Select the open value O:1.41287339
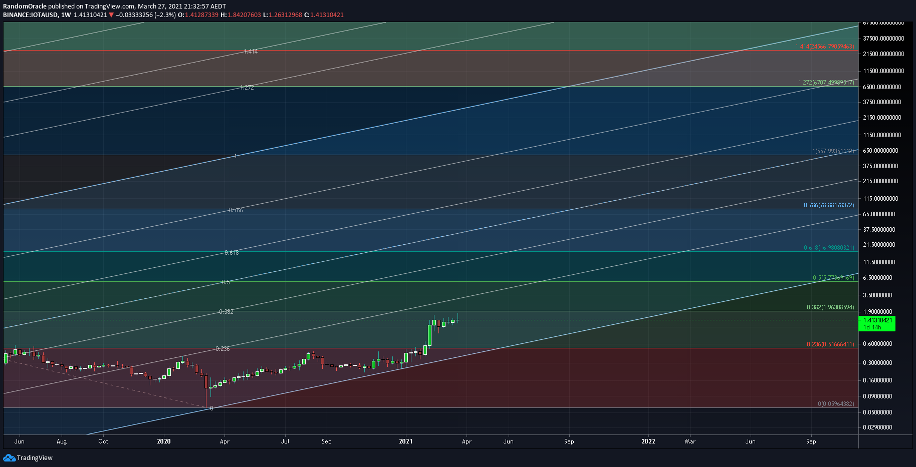 pos(198,15)
